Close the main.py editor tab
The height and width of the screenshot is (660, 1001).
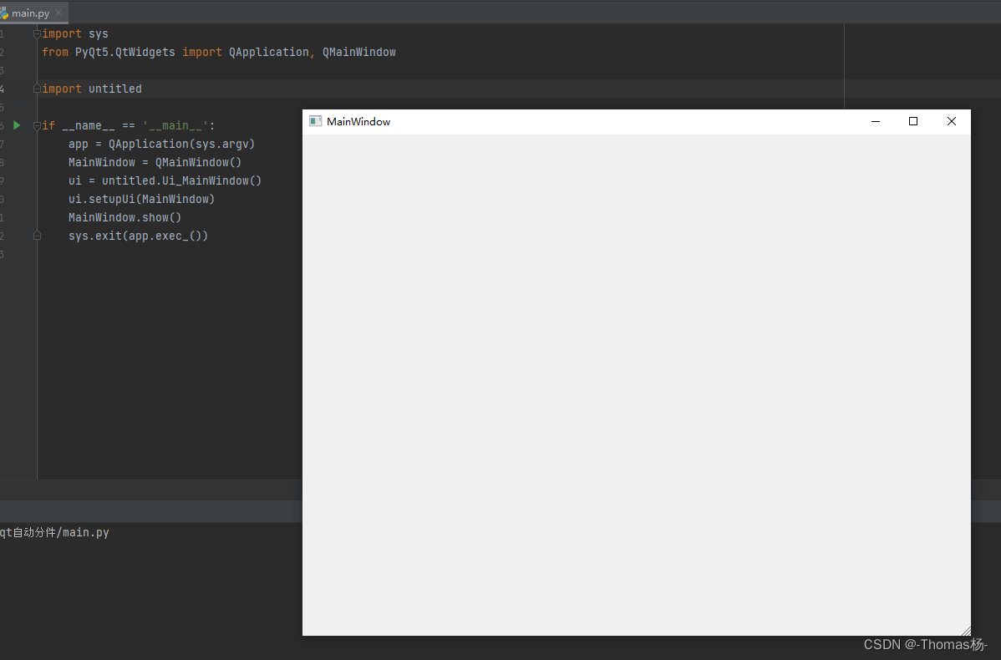(x=58, y=13)
